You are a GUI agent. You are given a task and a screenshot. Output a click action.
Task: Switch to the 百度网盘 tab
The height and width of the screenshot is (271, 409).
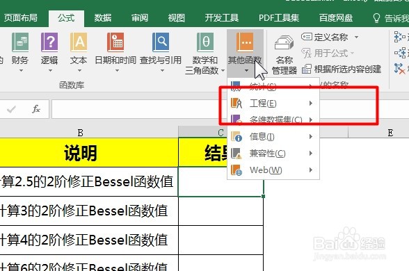click(336, 18)
